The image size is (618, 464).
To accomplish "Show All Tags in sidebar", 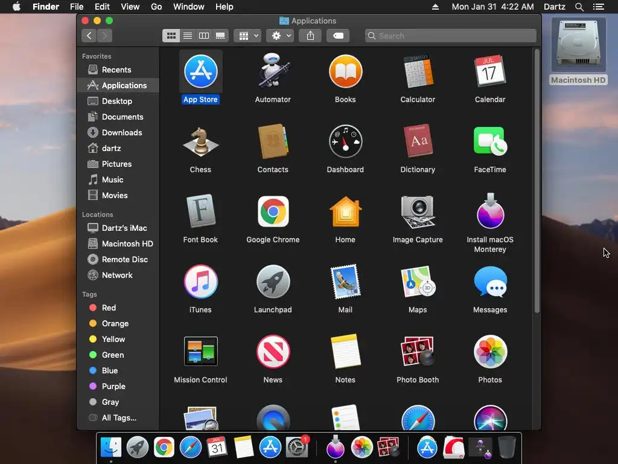I will coord(118,417).
